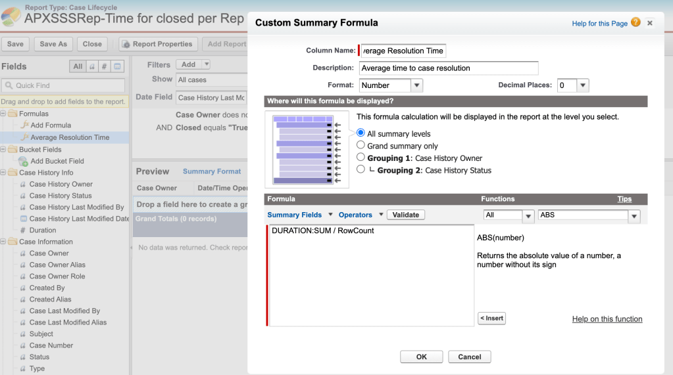
Task: Click the help question mark icon
Action: coord(636,22)
